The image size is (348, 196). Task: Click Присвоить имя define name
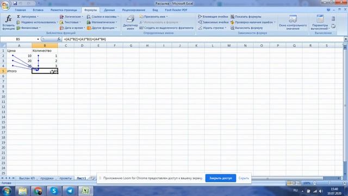coord(153,17)
